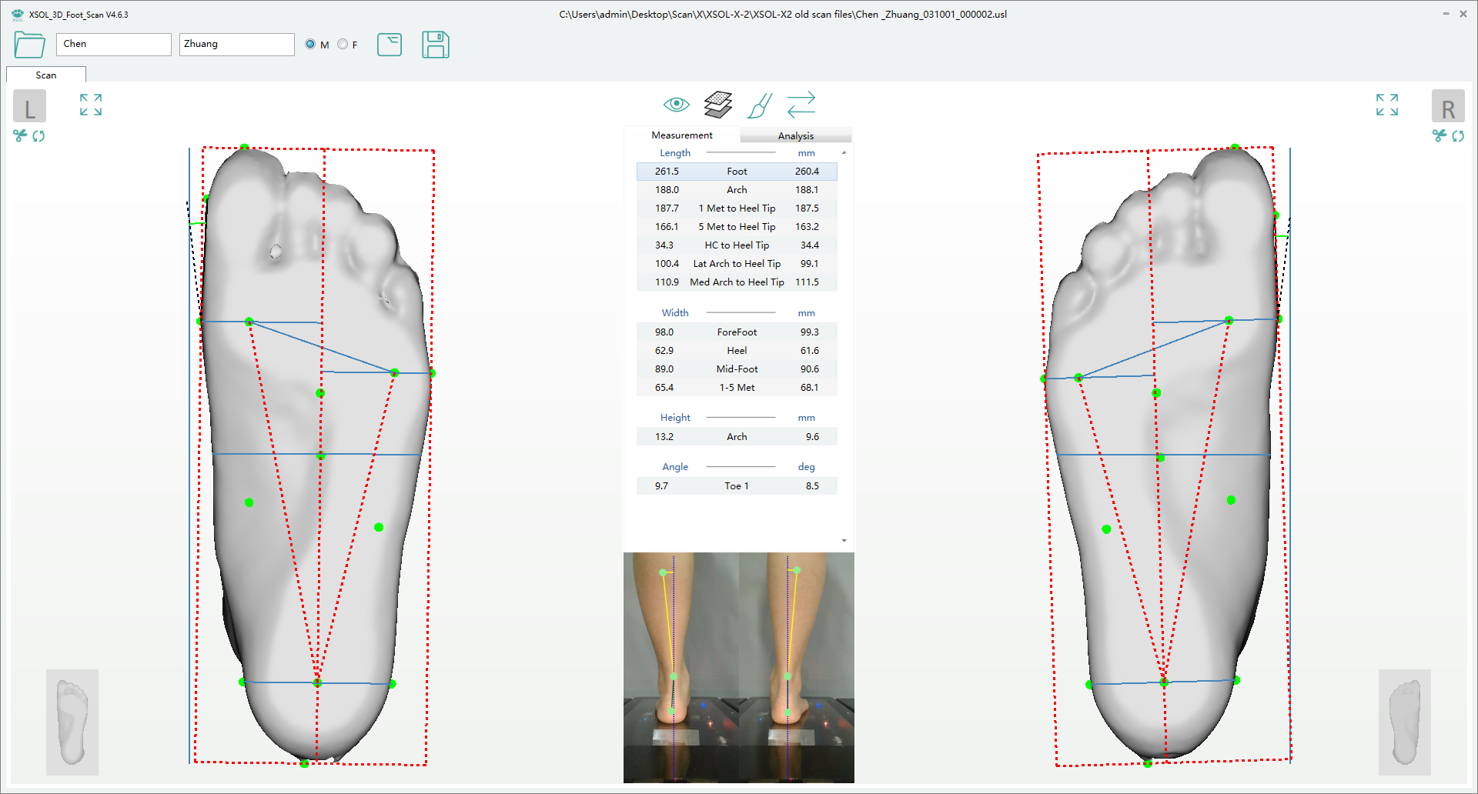Click the swap left-right arrows icon
This screenshot has height=794, width=1478.
point(801,105)
